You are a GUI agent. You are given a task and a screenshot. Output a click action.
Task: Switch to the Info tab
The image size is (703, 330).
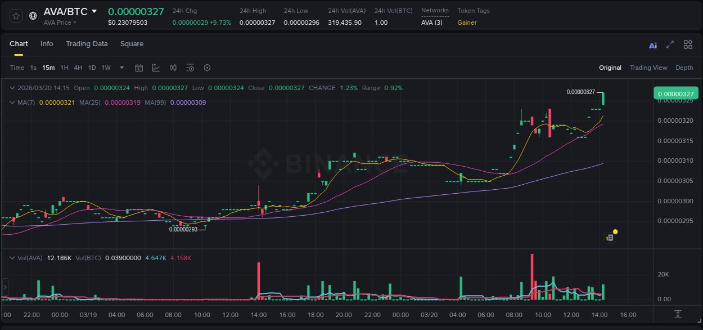(47, 44)
